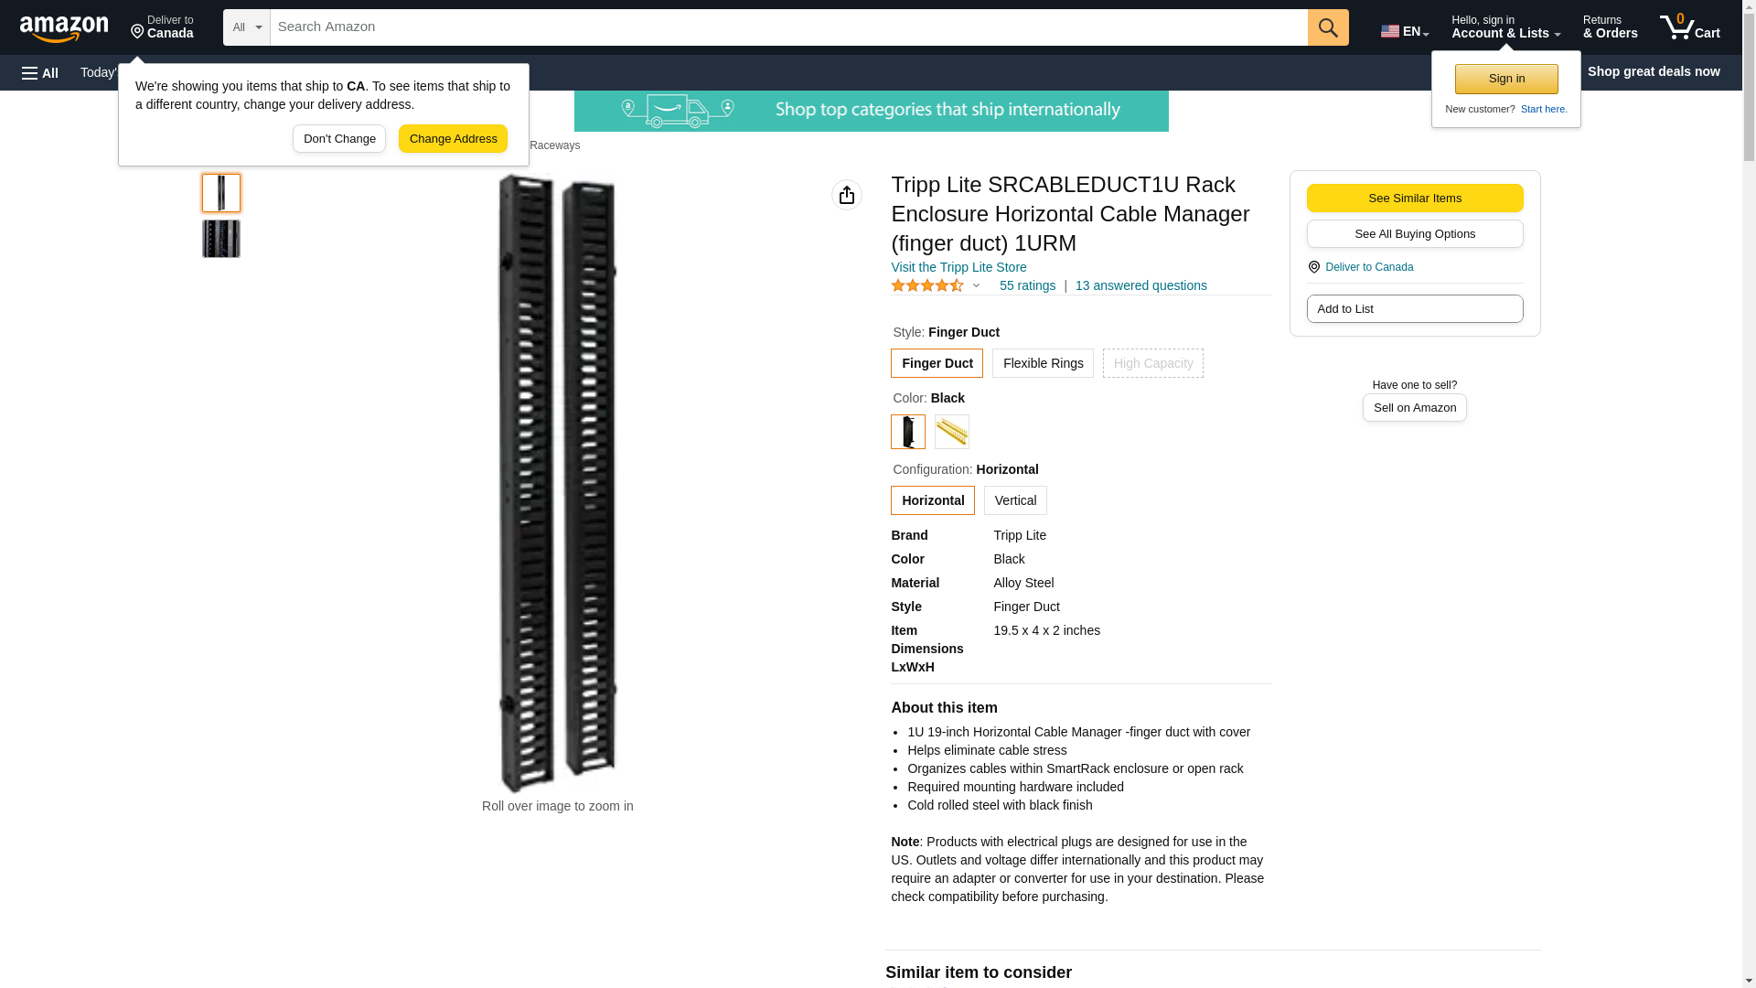This screenshot has height=988, width=1756.
Task: Click the See Similar Items button
Action: (x=1415, y=199)
